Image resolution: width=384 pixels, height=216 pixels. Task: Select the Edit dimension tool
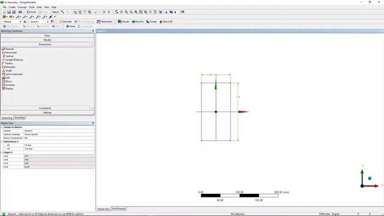pos(6,77)
